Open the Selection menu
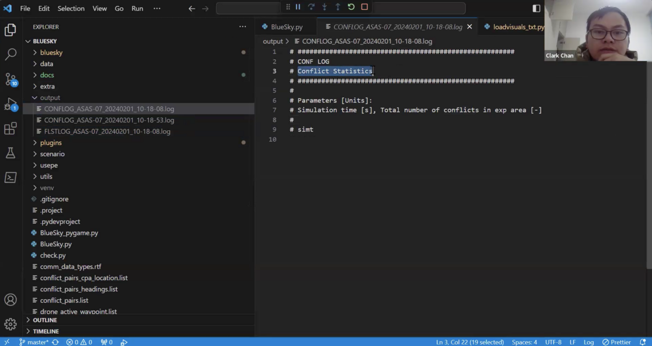652x346 pixels. 71,8
